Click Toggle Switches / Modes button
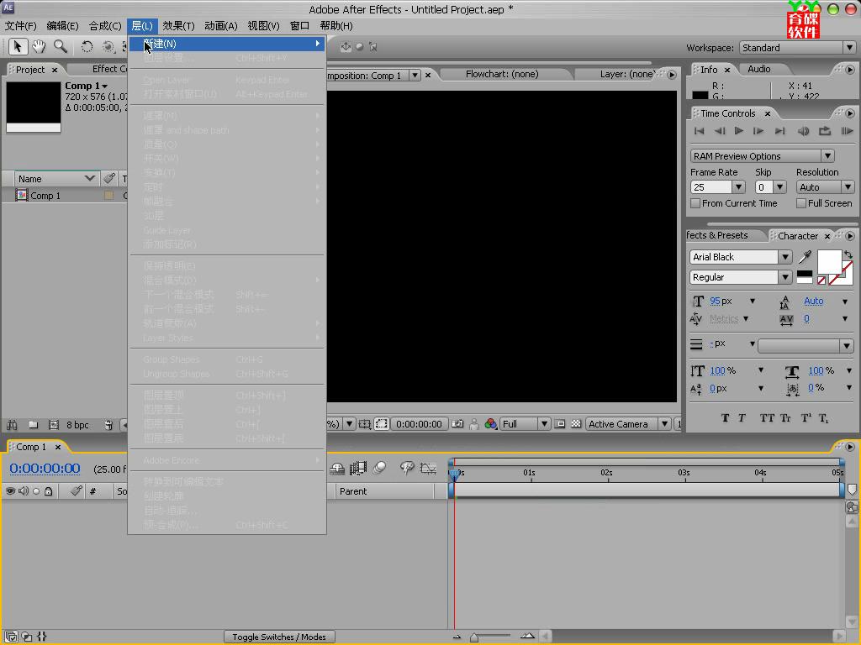 pos(279,637)
